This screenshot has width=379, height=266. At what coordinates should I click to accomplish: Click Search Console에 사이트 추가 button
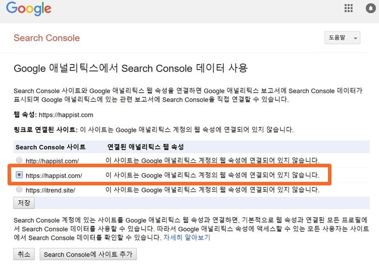(88, 254)
